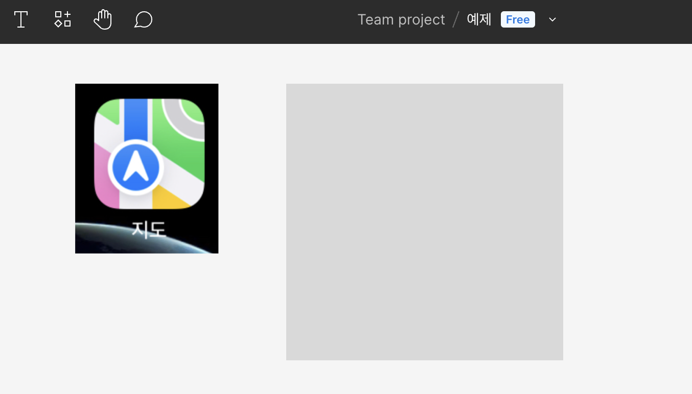Select the Maps app icon image
This screenshot has width=692, height=394.
[147, 168]
